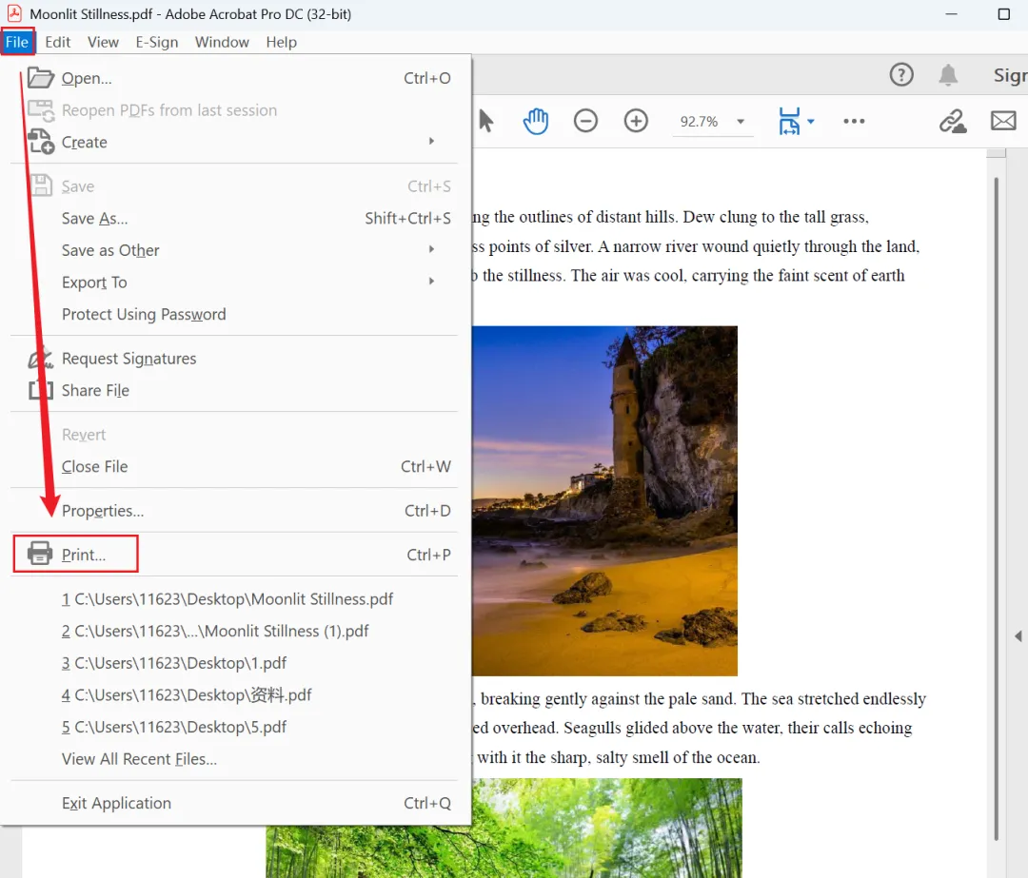Expand the Export To submenu
This screenshot has width=1028, height=878.
coord(234,283)
